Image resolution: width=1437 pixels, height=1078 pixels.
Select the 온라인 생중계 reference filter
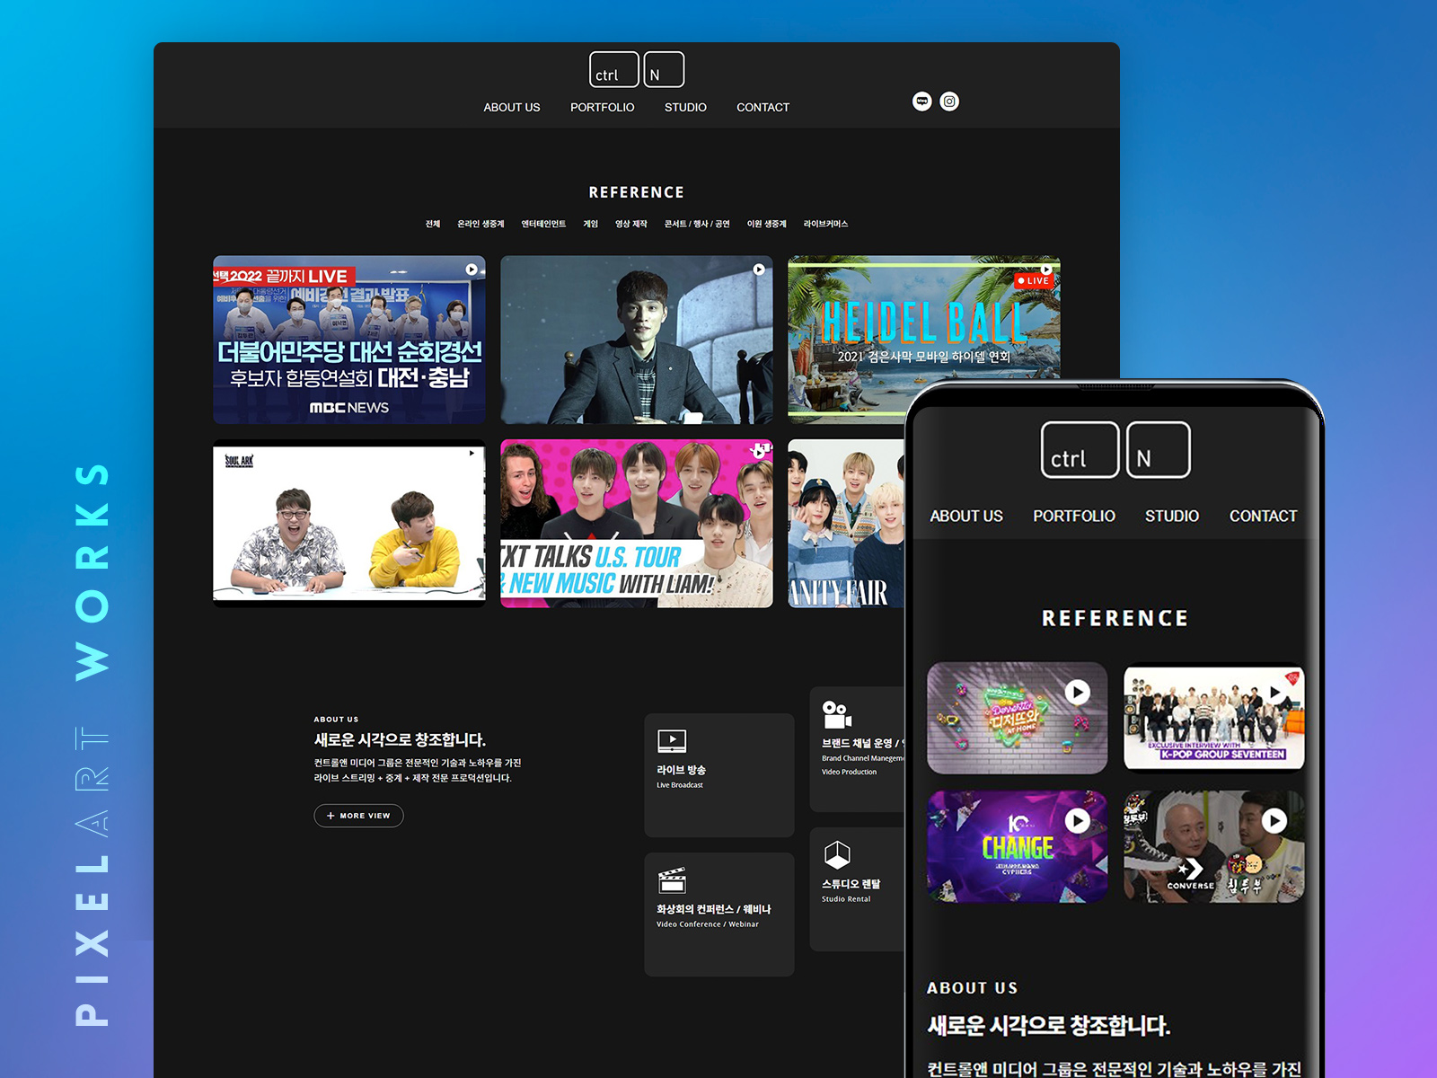click(480, 224)
